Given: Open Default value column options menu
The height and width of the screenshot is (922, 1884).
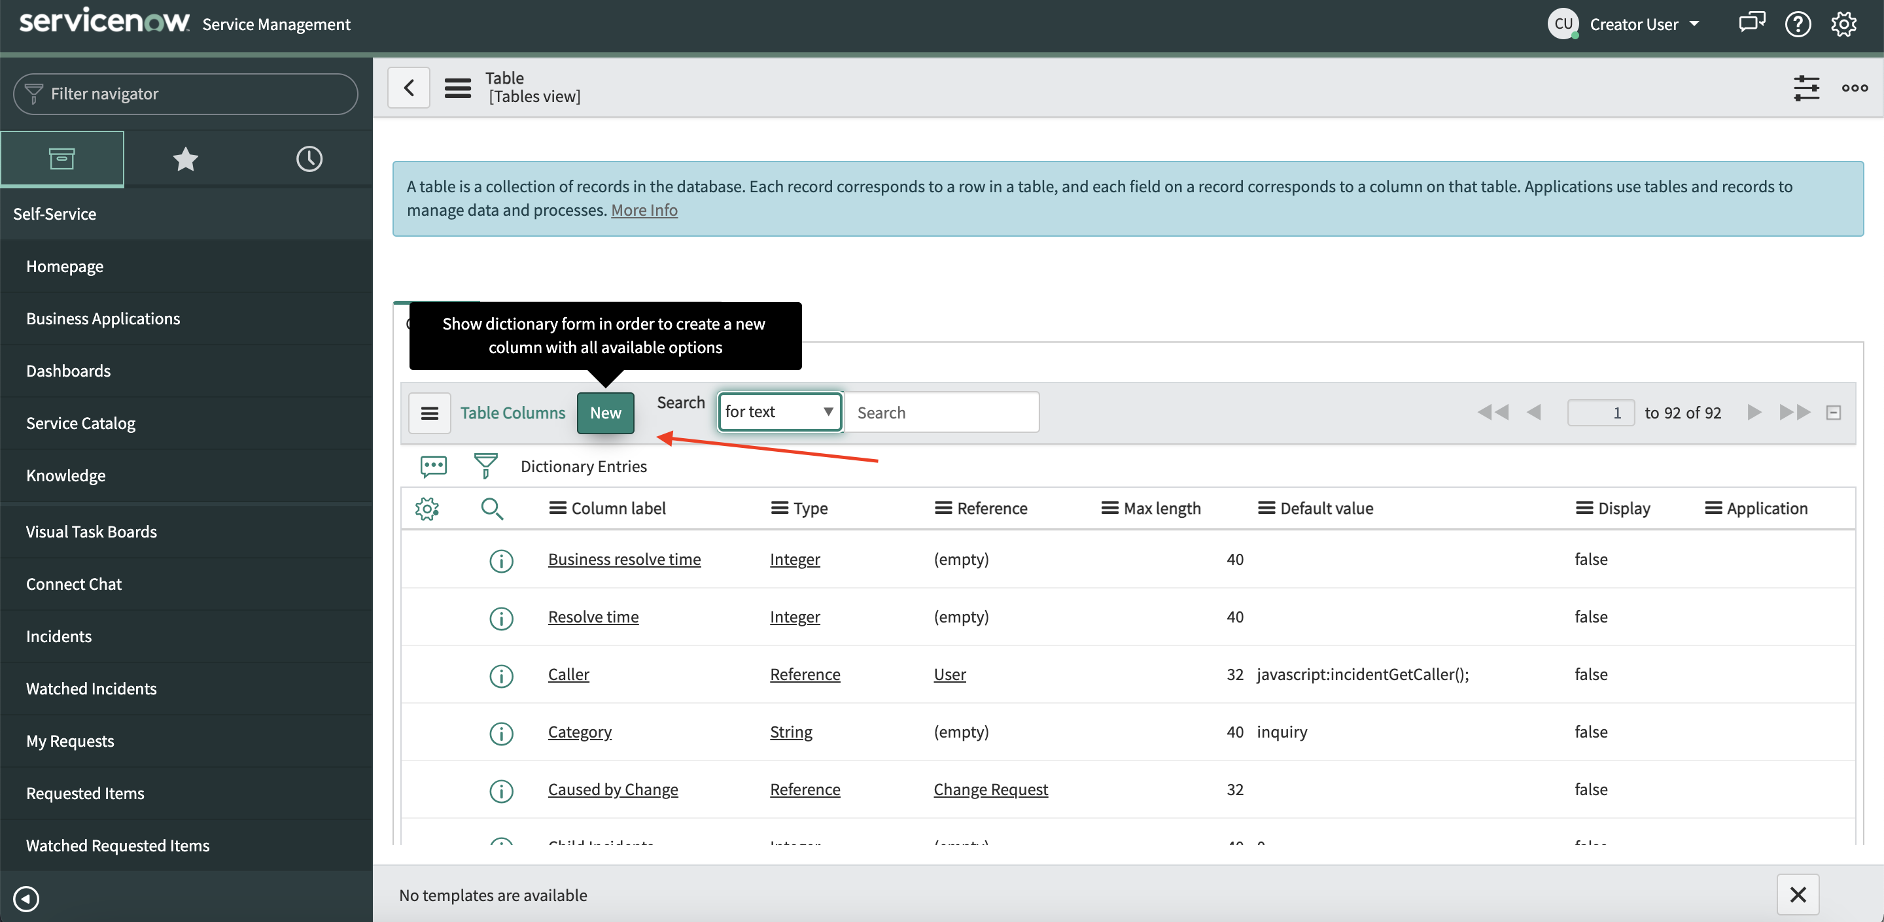Looking at the screenshot, I should pos(1266,508).
